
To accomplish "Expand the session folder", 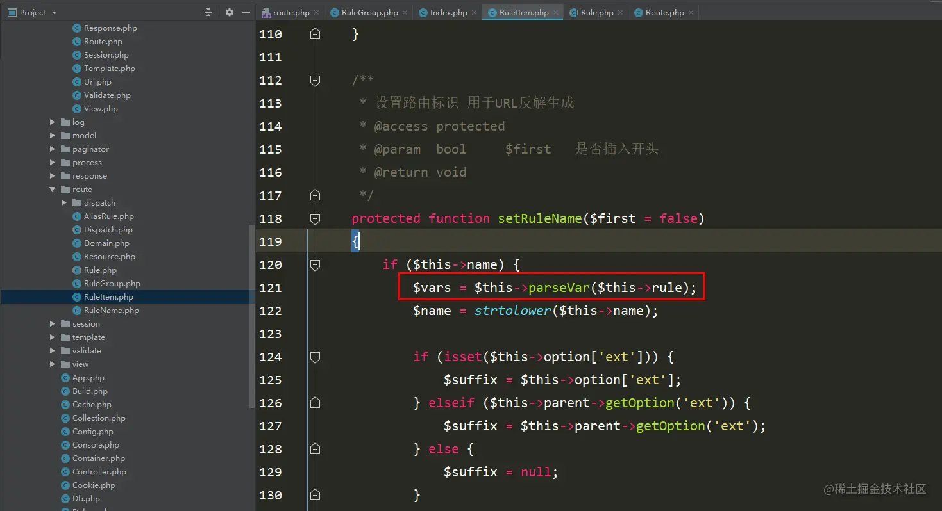I will pyautogui.click(x=53, y=323).
